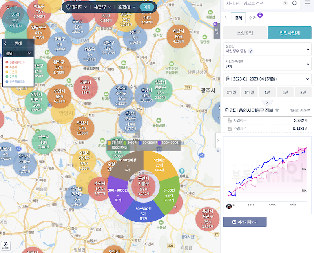Click the 1000인이상 brown donut segment
The image size is (314, 253).
coord(127,165)
